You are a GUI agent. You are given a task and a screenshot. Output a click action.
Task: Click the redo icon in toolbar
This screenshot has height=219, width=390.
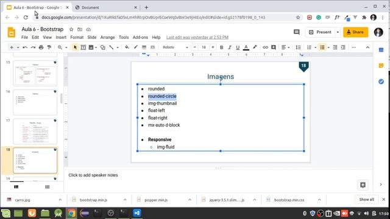(x=33, y=47)
